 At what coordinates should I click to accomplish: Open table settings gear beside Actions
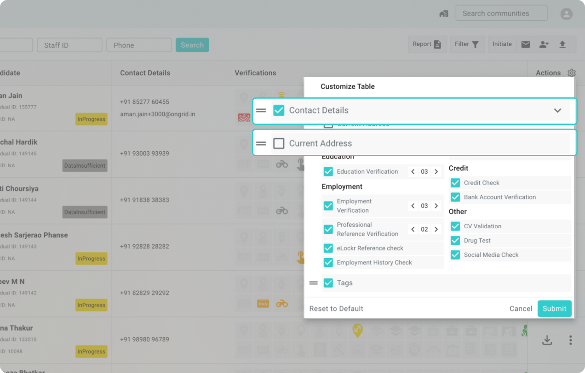(572, 73)
